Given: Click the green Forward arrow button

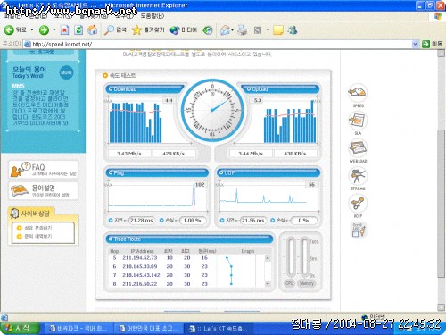Looking at the screenshot, I should pos(44,29).
